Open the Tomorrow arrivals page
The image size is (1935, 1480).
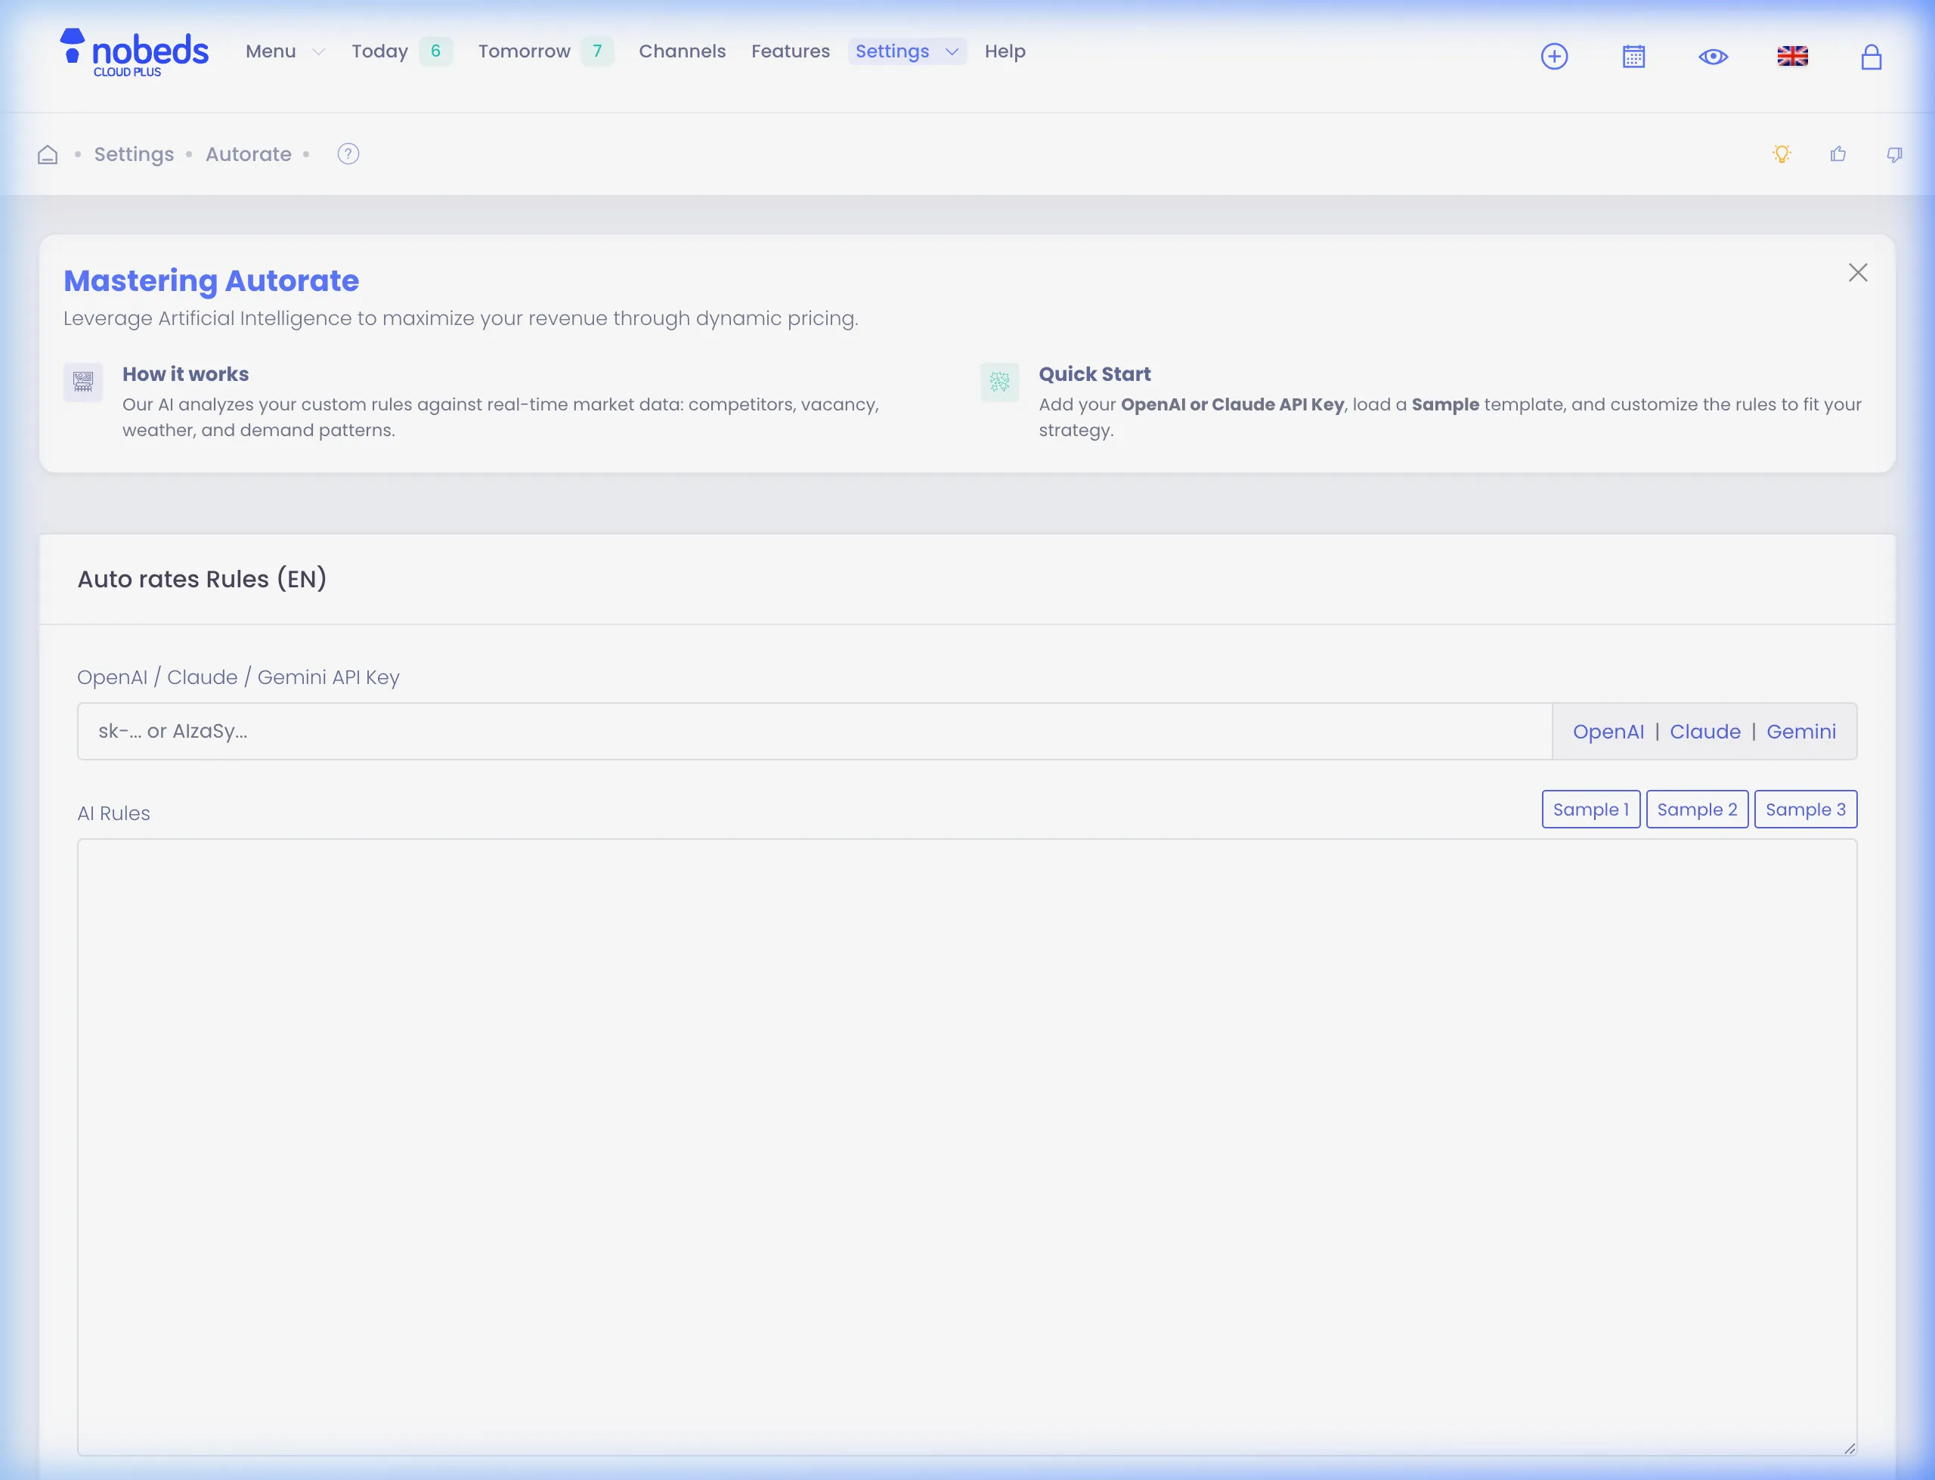pos(524,51)
